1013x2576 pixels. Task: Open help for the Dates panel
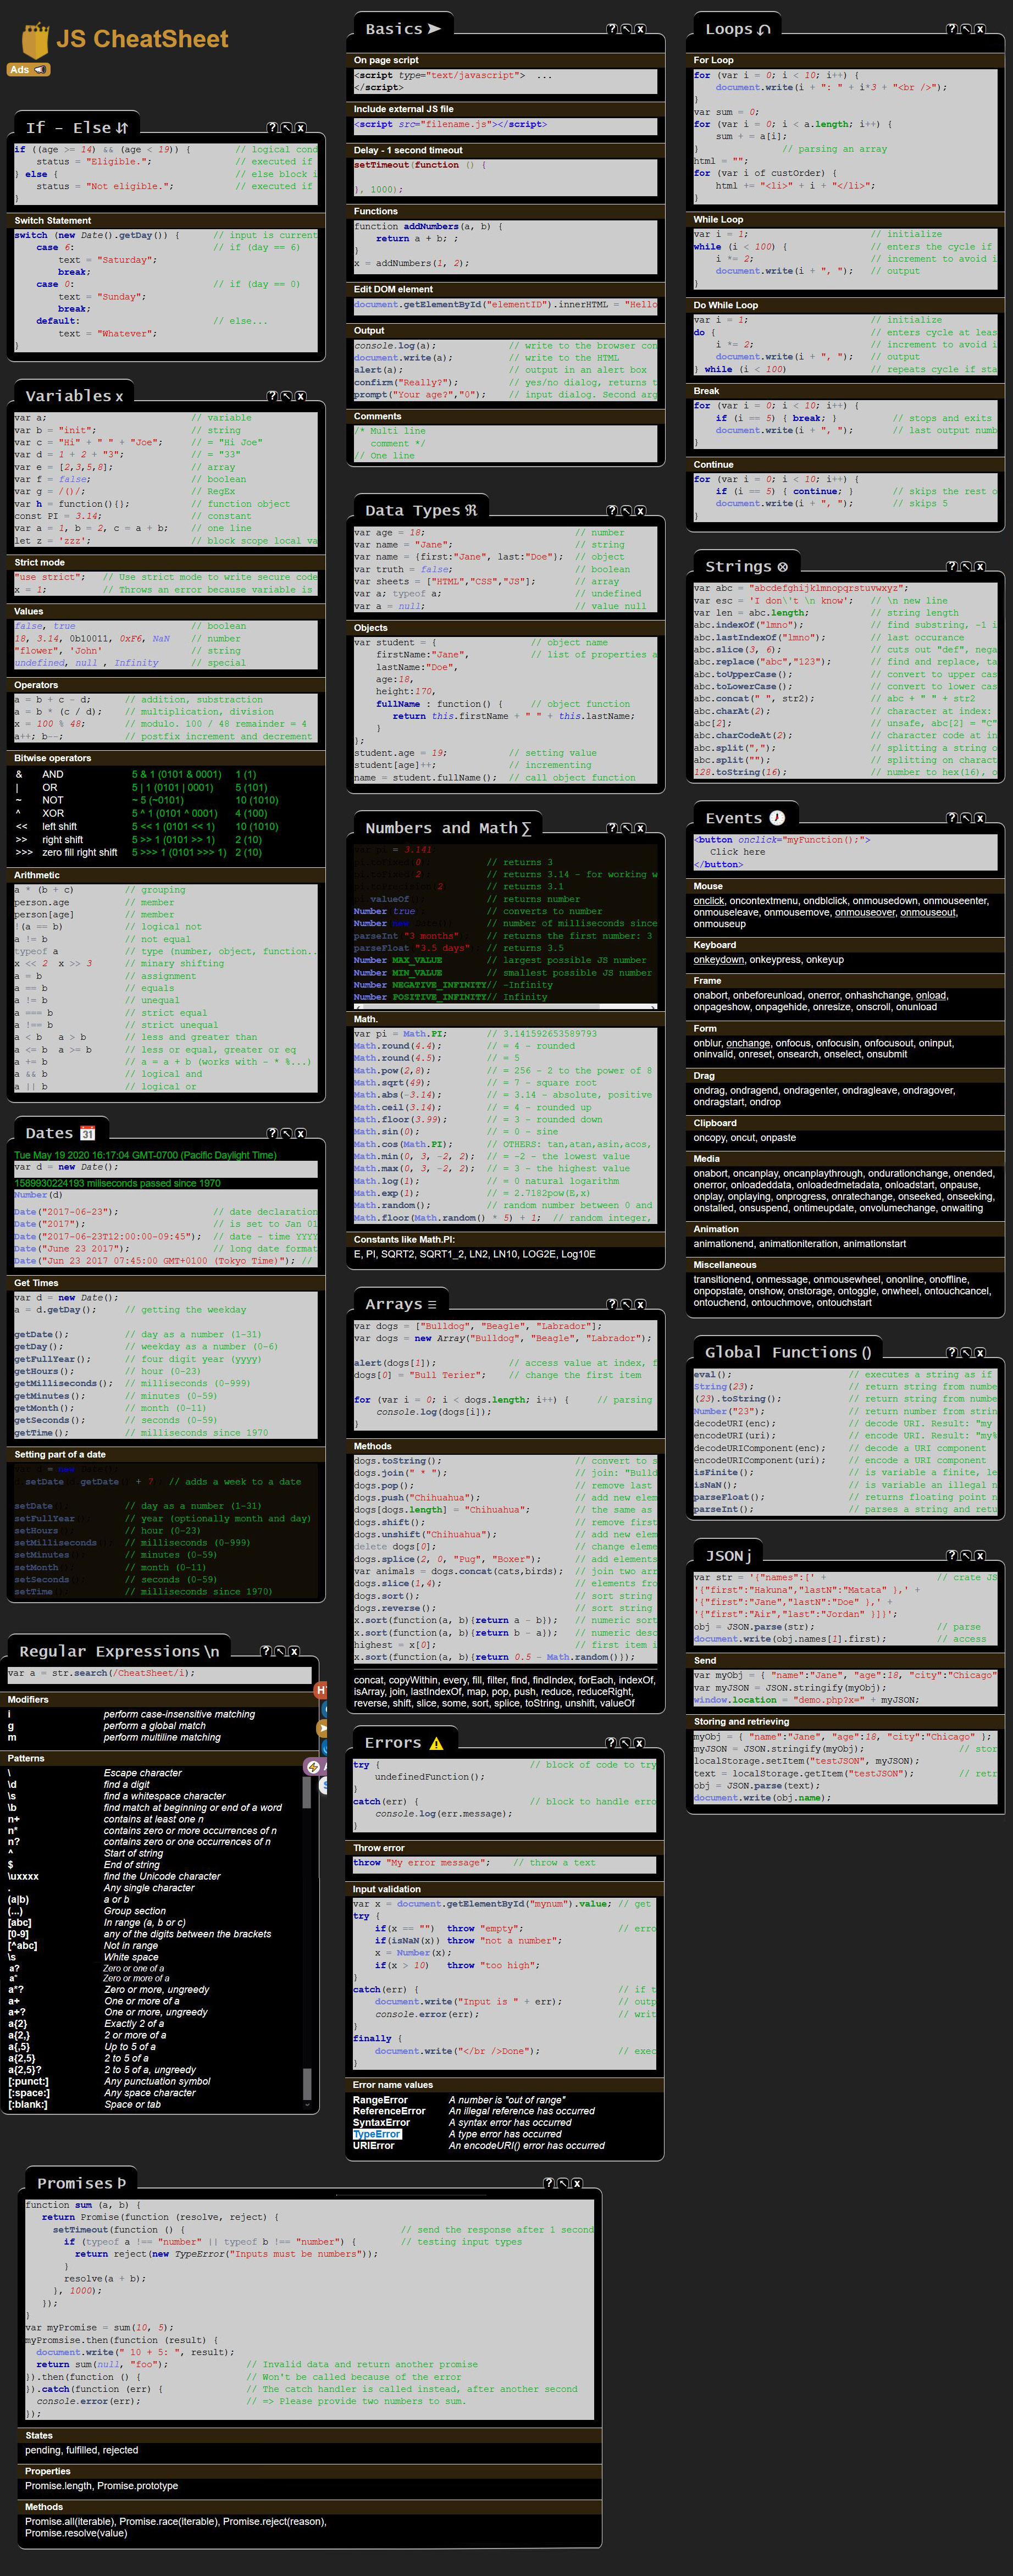[x=272, y=1133]
